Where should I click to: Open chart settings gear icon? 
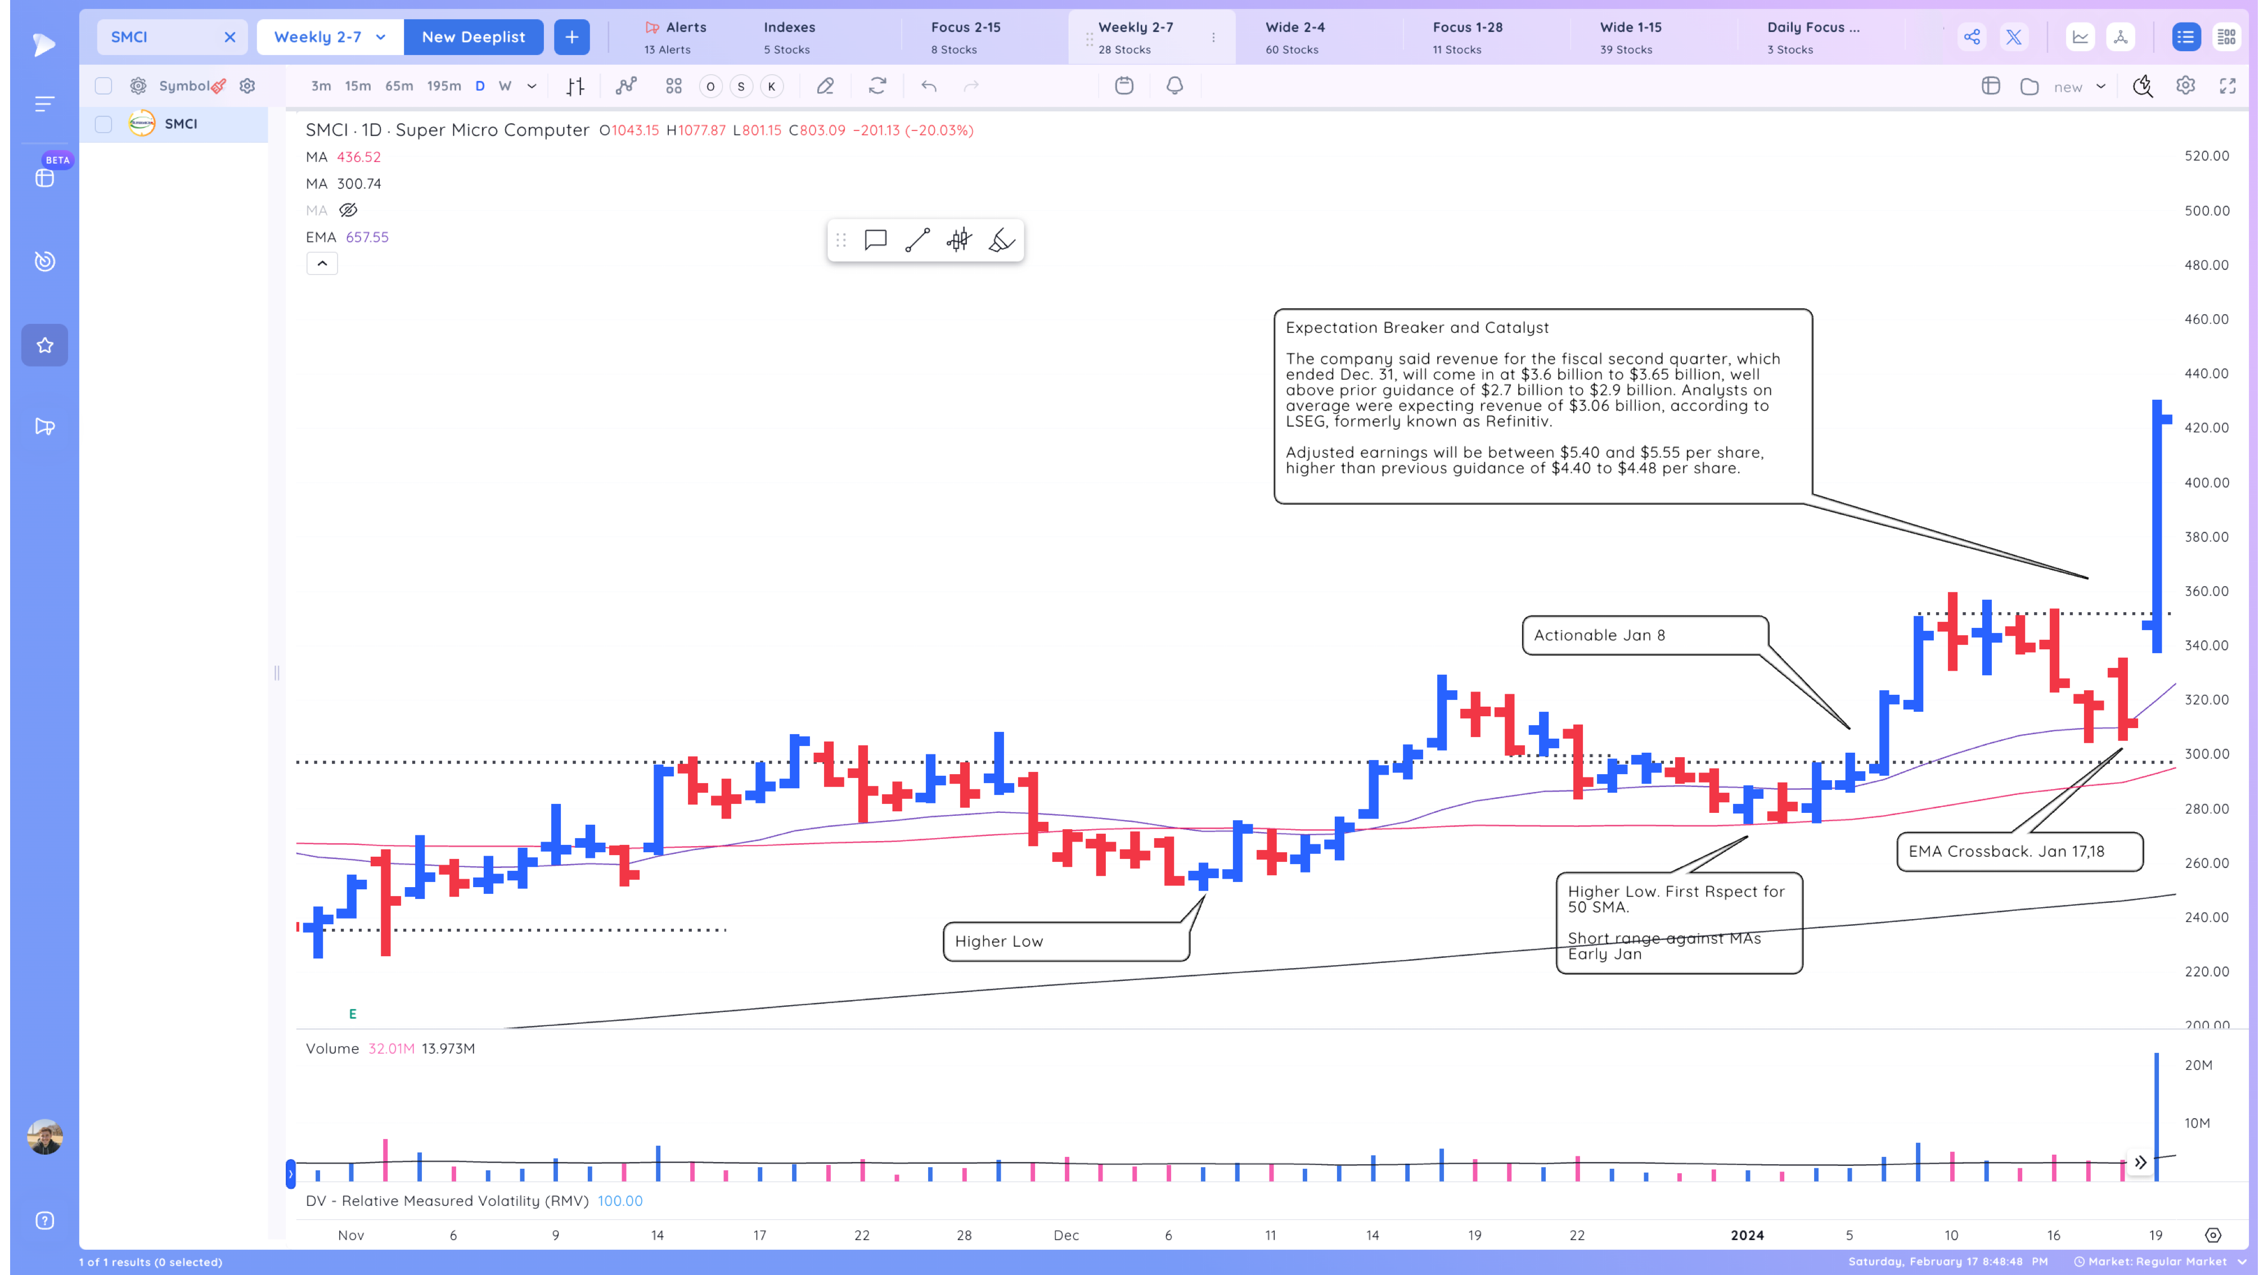2185,85
